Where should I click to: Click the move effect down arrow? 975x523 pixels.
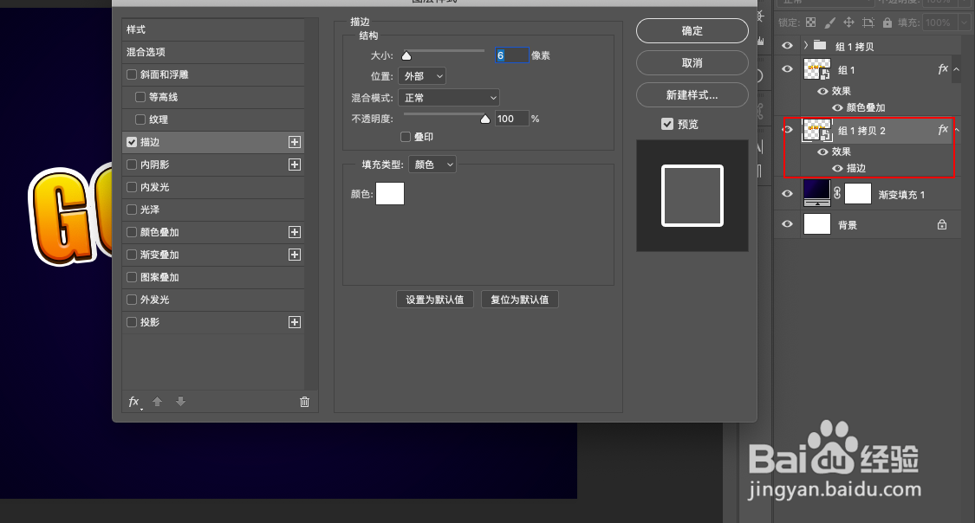(180, 402)
